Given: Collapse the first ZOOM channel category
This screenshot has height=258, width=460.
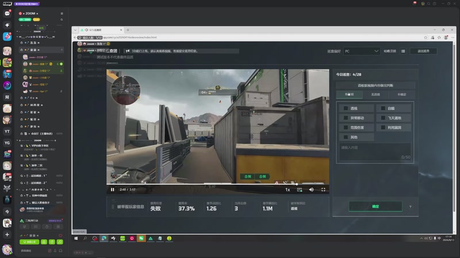Looking at the screenshot, I should click(x=17, y=32).
